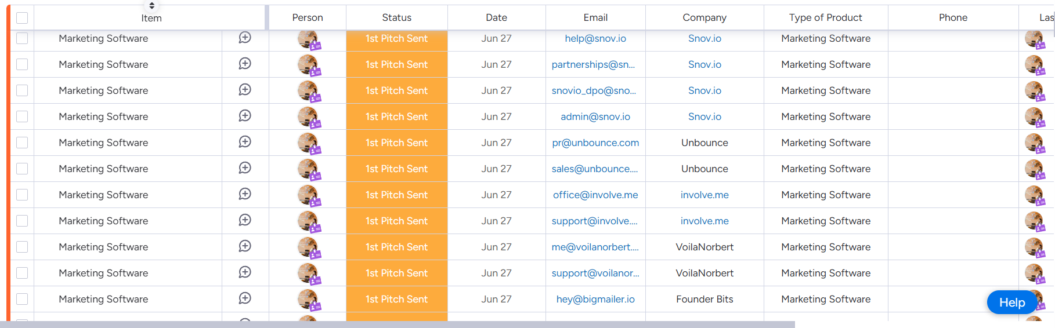This screenshot has width=1055, height=328.
Task: Click person avatar in admin@snov.io row
Action: pos(308,116)
